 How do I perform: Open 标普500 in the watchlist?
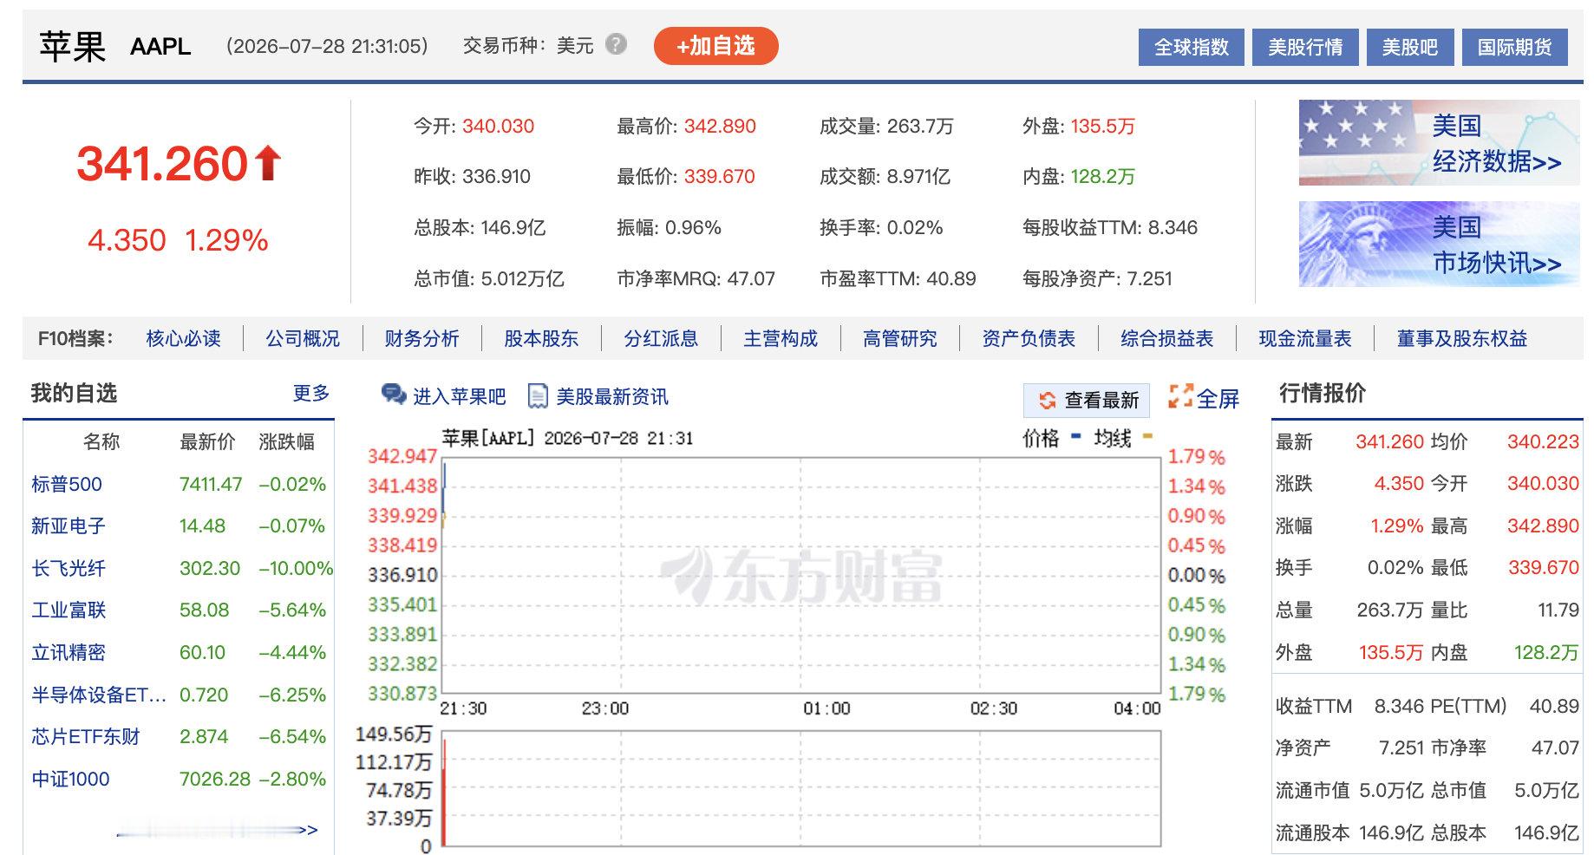(67, 484)
